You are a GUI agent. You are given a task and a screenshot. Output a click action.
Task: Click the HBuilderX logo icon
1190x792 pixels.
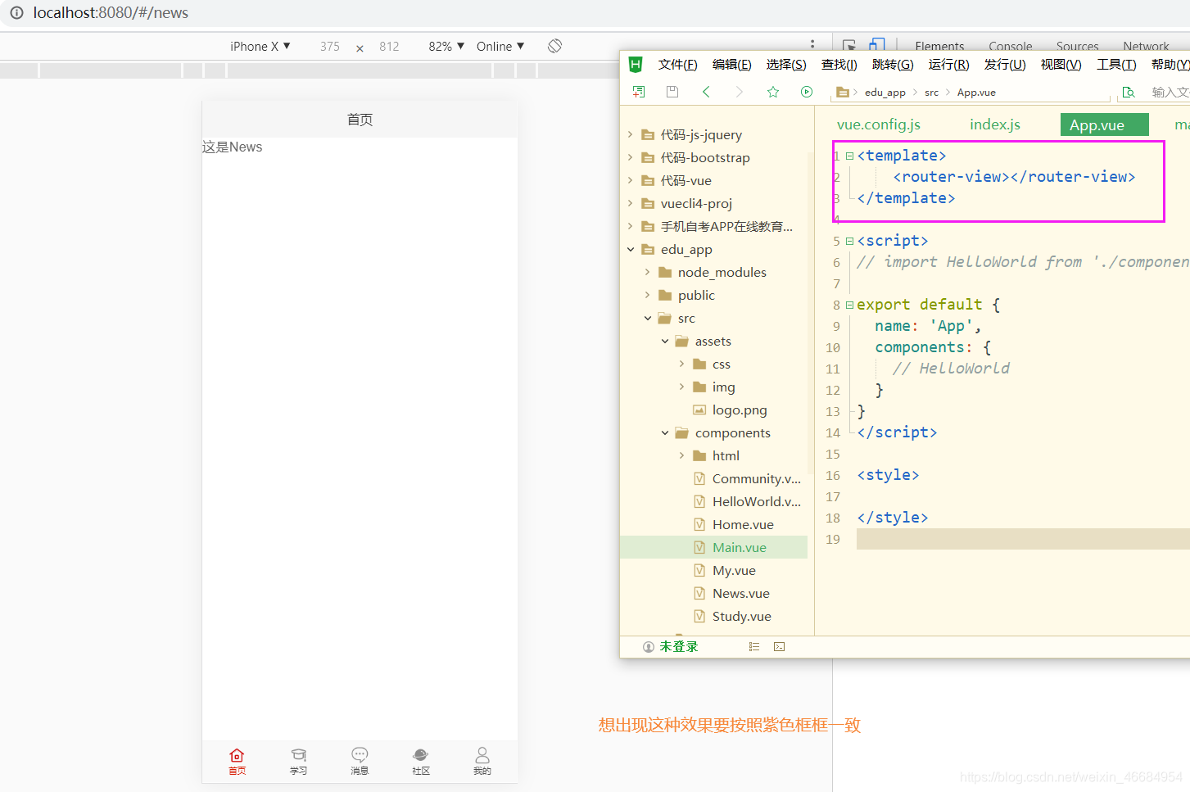pyautogui.click(x=636, y=64)
